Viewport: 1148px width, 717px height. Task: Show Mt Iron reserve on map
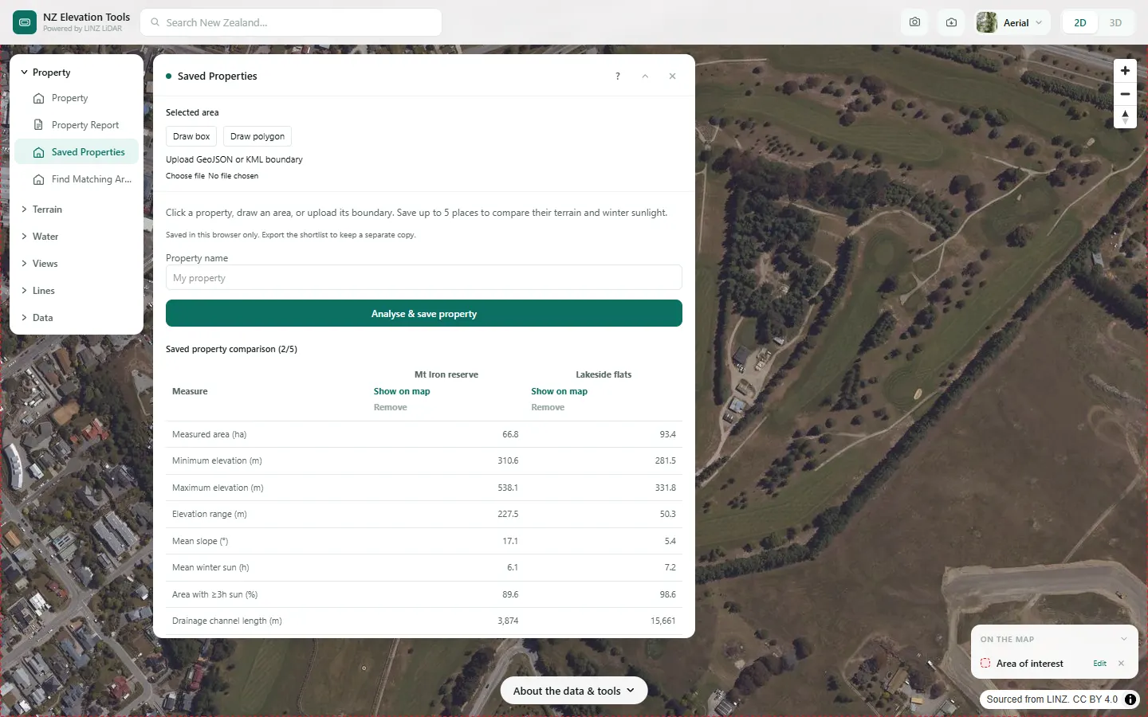402,391
